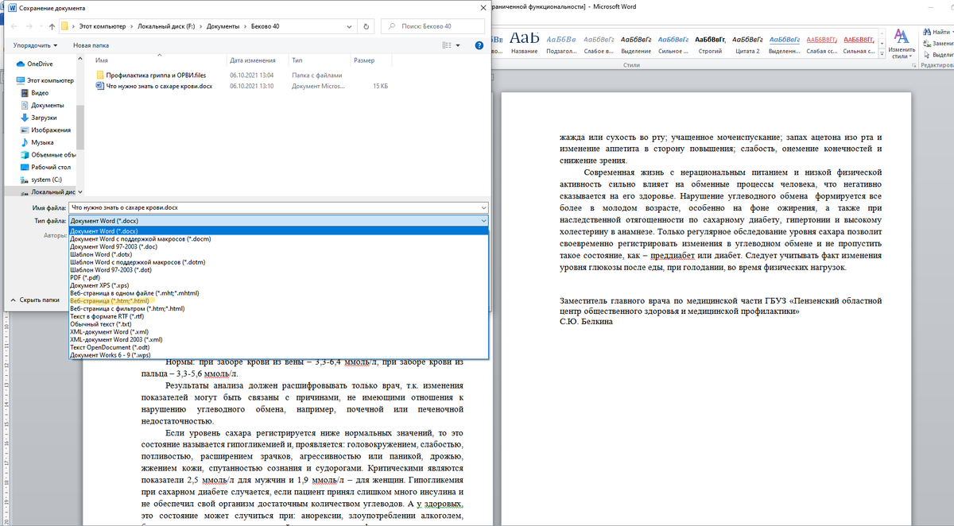Screen dimensions: 954x526
Task: Apply Название style in Word gallery
Action: click(524, 42)
